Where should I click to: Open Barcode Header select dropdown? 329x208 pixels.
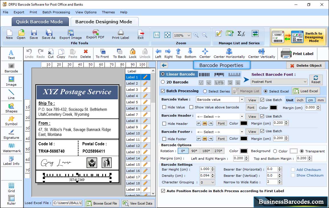pyautogui.click(x=242, y=116)
